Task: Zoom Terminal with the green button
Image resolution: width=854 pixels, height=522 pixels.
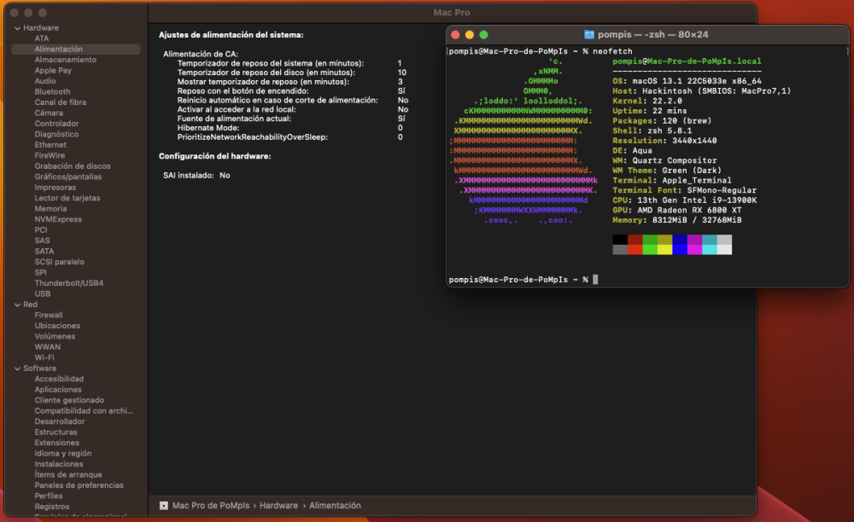Action: [483, 35]
